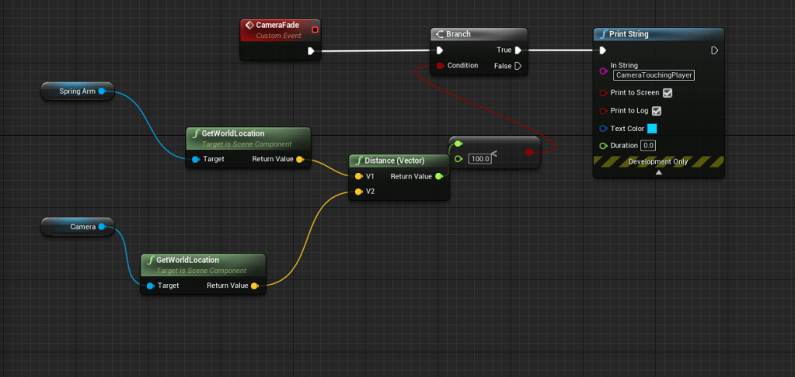Click the Distance (Vector) Return Value pin
Screen dimensions: 795x377
439,176
